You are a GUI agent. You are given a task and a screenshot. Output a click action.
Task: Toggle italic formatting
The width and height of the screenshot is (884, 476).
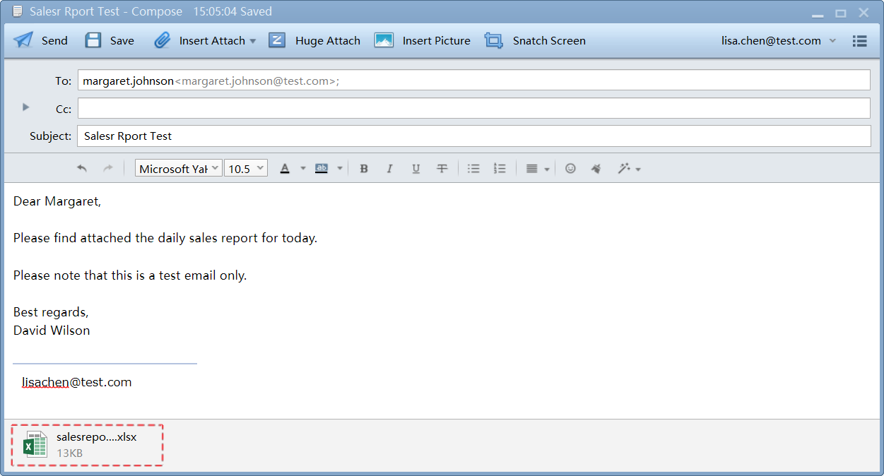pos(389,169)
